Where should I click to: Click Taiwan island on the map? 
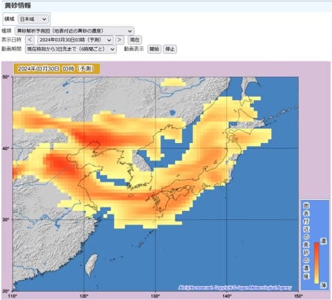(x=91, y=265)
